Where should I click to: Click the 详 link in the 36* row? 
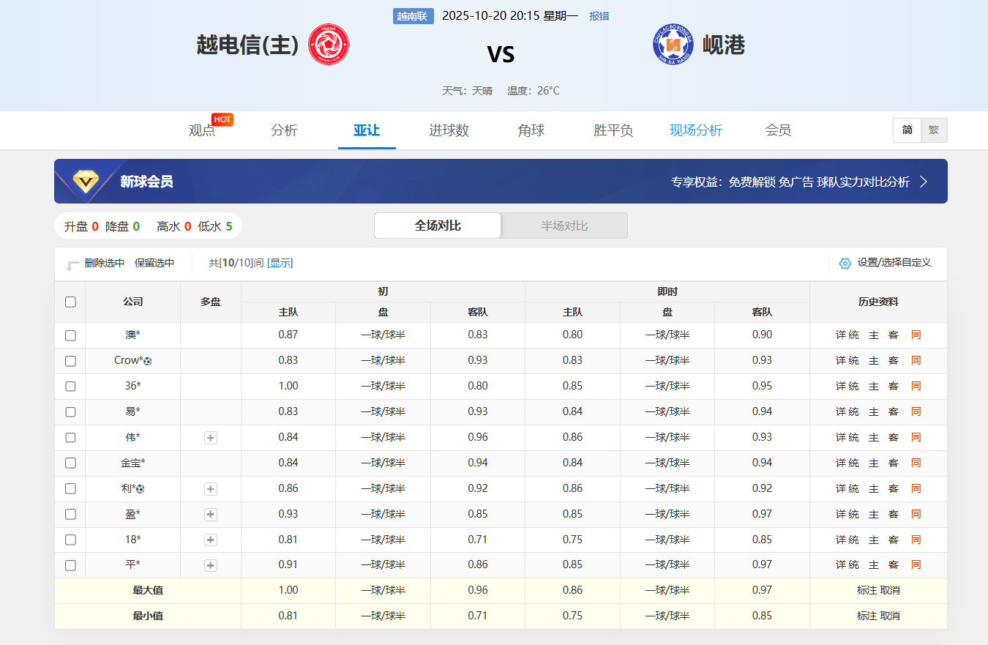(x=841, y=387)
